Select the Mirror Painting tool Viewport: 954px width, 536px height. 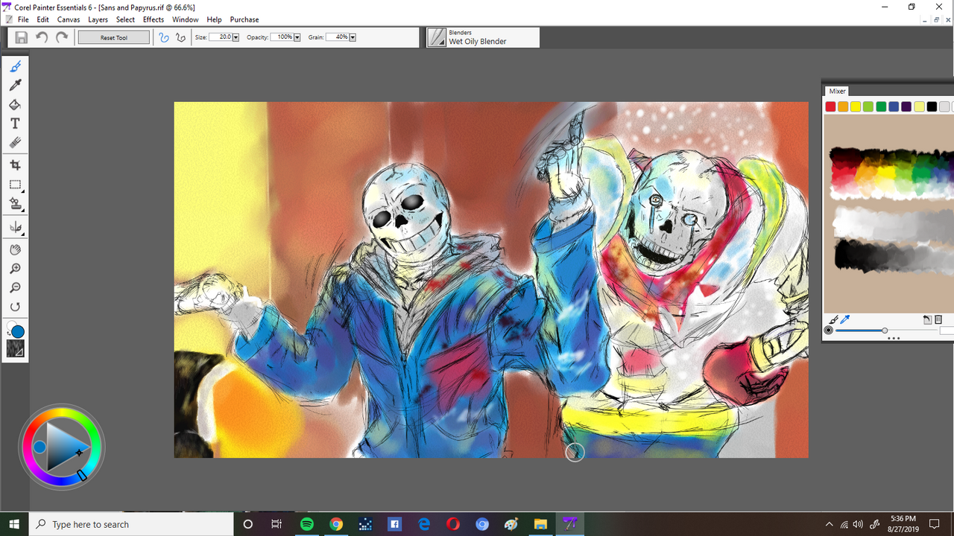point(15,227)
